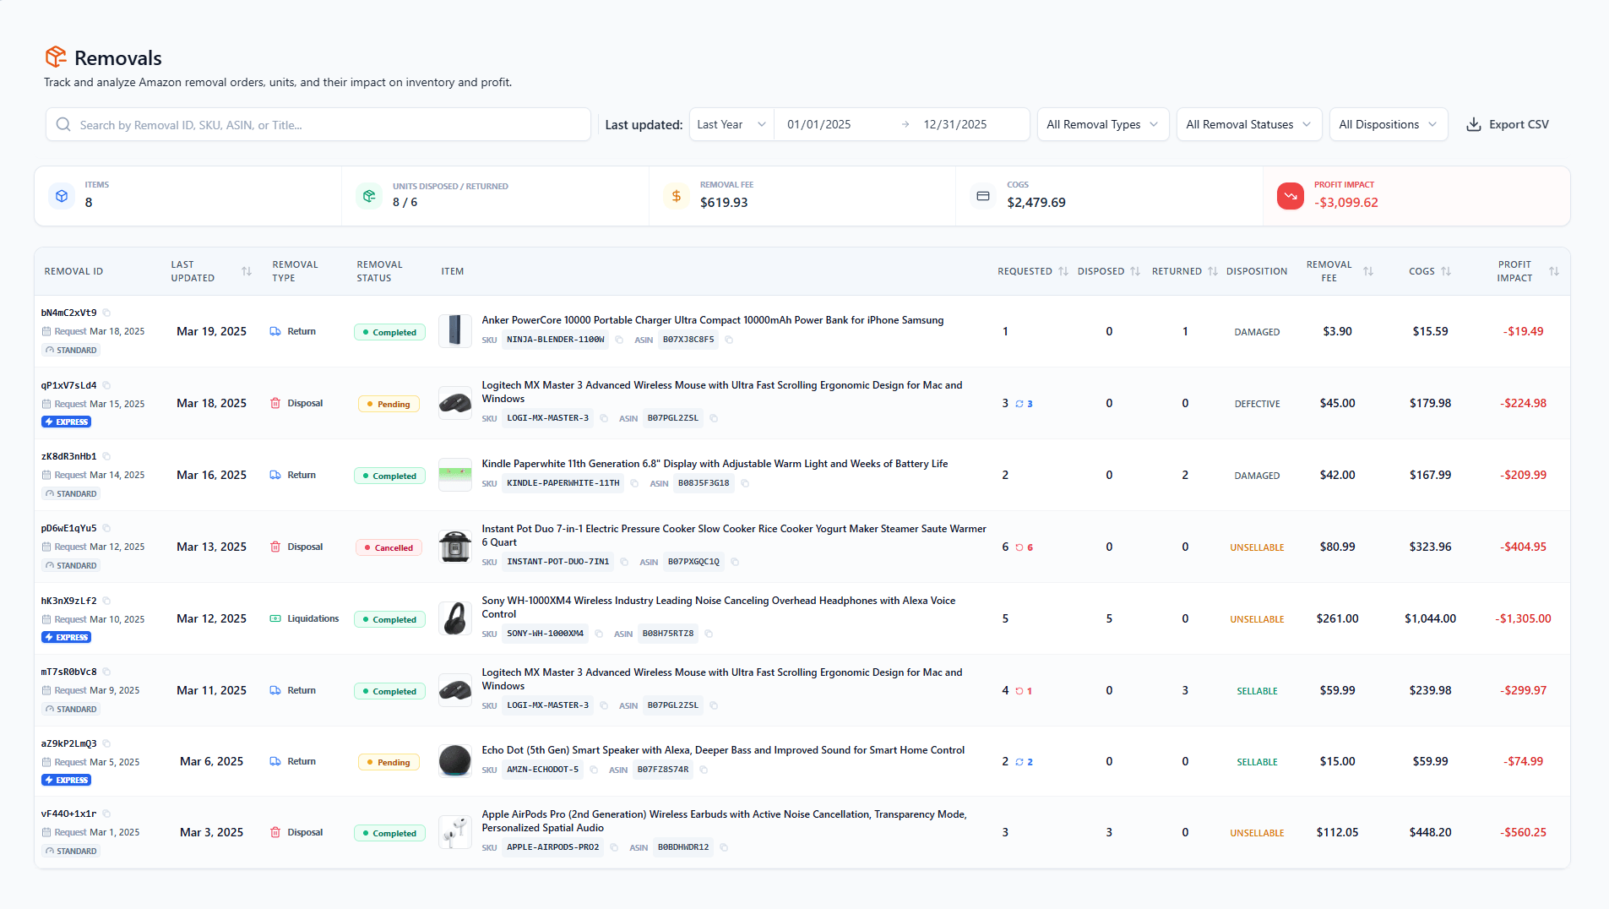The height and width of the screenshot is (909, 1609).
Task: Expand the All Removal Types filter
Action: 1101,125
